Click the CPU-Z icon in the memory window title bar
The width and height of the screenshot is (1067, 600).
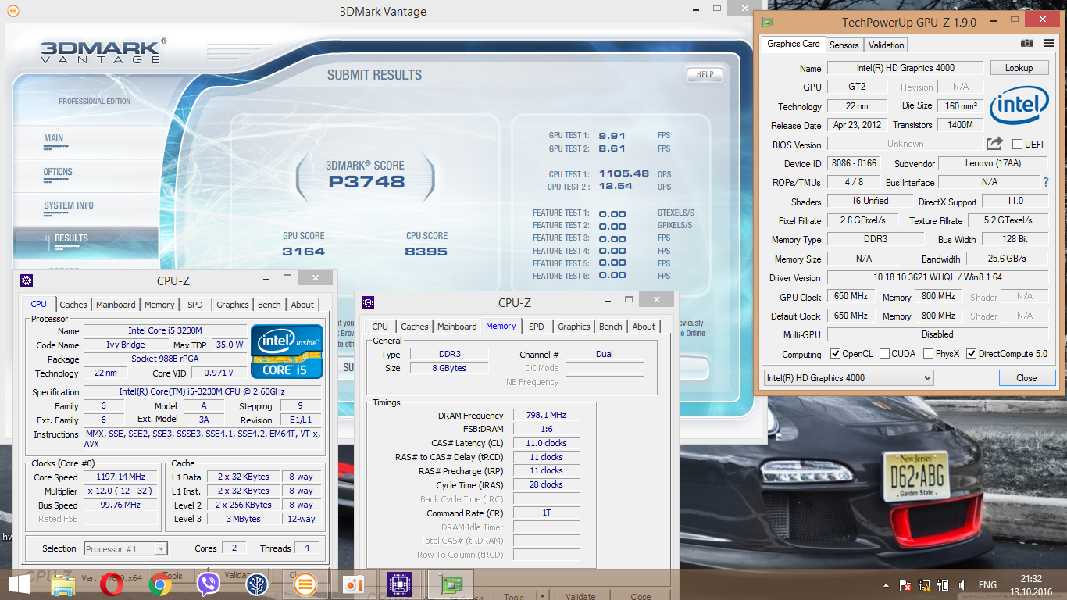coord(368,302)
